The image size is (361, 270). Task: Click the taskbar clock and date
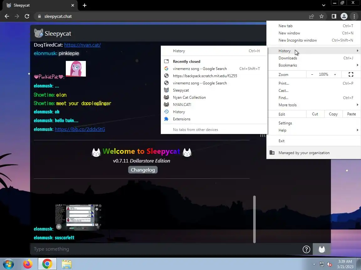point(345,264)
